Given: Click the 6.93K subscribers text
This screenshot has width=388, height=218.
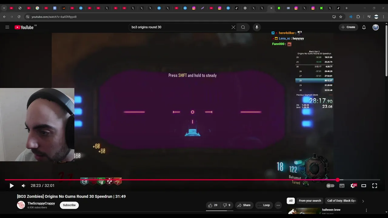Looking at the screenshot, I should coord(37,208).
